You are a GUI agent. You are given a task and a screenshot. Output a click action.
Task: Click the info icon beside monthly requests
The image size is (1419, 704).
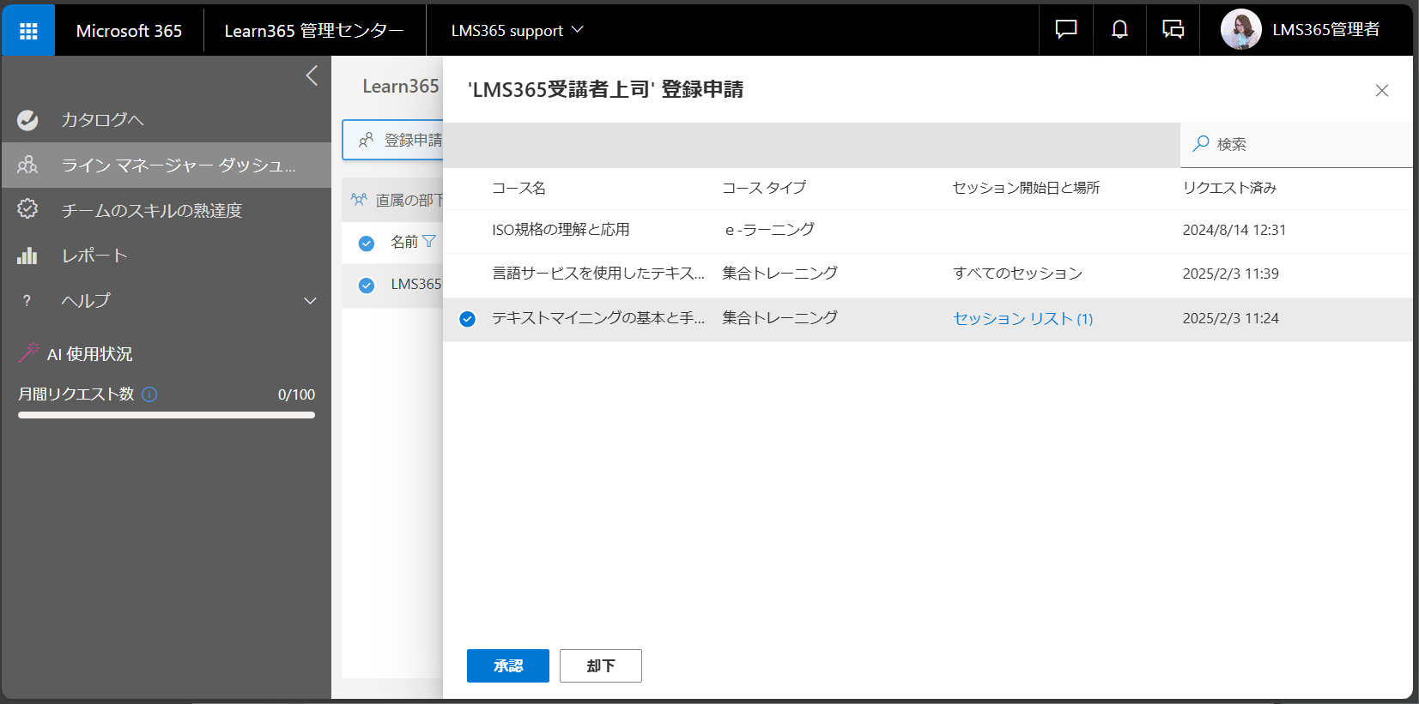click(x=149, y=394)
